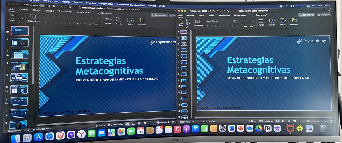Click Format Painter brush in right window
Screen dimensions: 342x143
coord(187,26)
